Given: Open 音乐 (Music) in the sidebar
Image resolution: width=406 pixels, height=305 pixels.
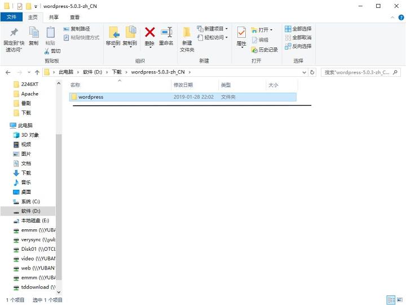Looking at the screenshot, I should coord(26,182).
